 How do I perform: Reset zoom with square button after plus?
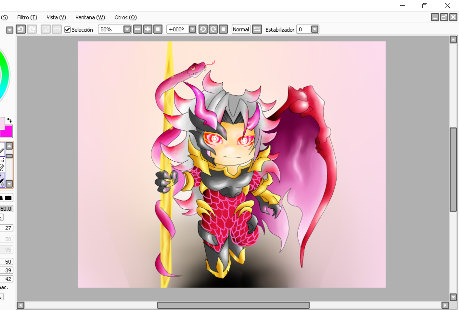tap(158, 29)
